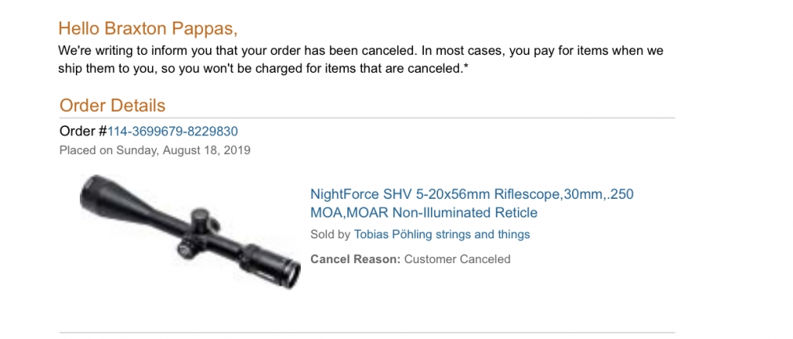Image resolution: width=793 pixels, height=339 pixels.
Task: Open the NightForce SHV 5-20x56mm Riflescope product link
Action: [x=471, y=203]
